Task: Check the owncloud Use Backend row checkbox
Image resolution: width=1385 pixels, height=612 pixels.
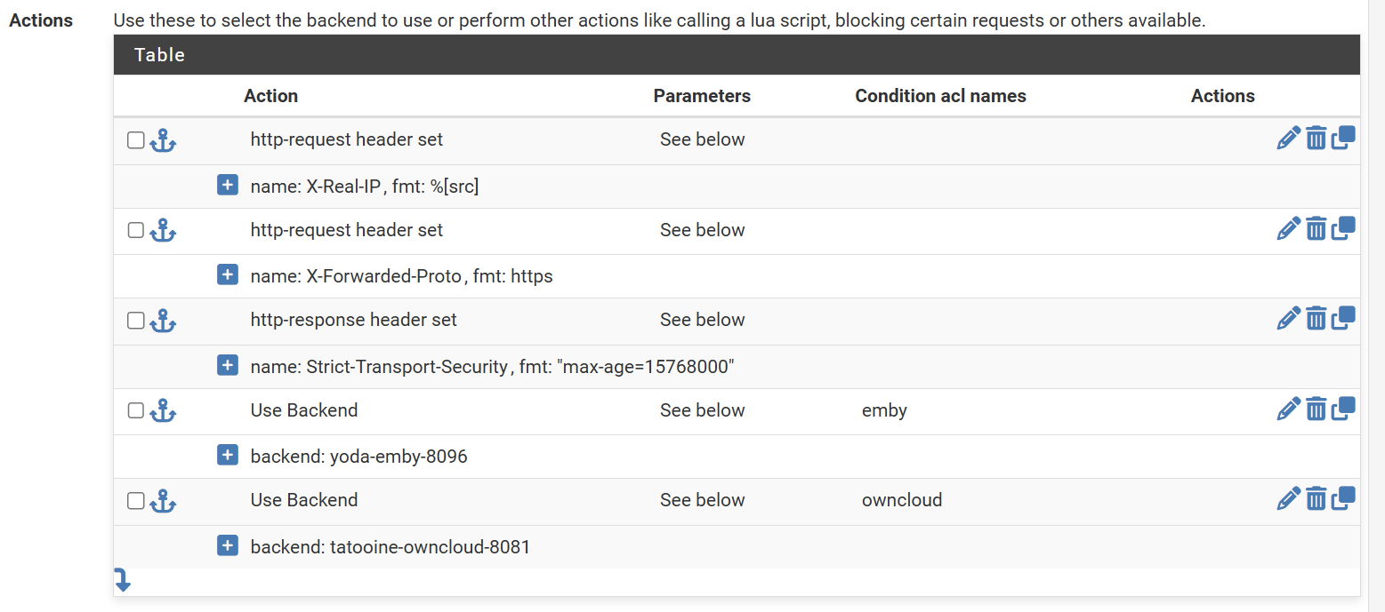Action: point(135,501)
